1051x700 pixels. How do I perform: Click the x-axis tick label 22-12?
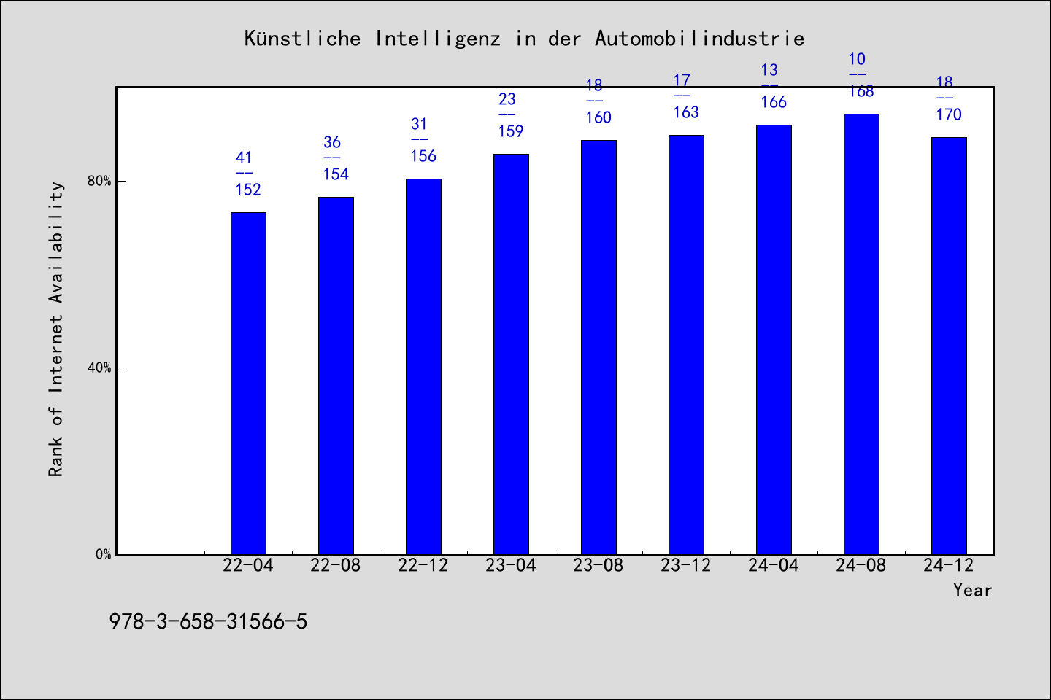click(x=423, y=565)
